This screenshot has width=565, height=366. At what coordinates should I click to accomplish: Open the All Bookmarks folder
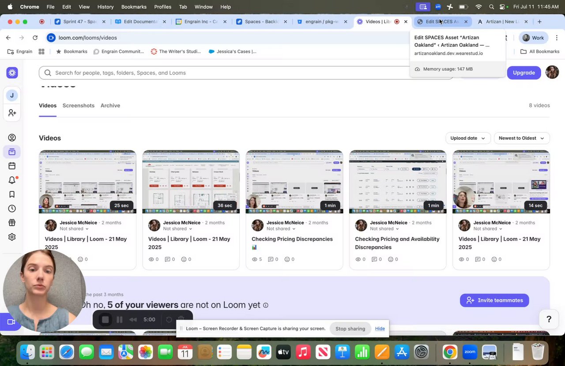[540, 52]
